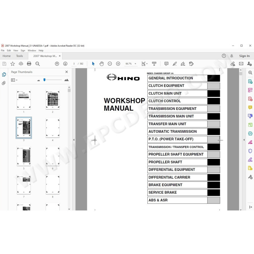This screenshot has height=254, width=254.
Task: Zoom in with the plus icon
Action: coord(118,64)
